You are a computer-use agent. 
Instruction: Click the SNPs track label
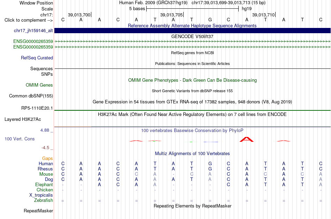pos(47,74)
